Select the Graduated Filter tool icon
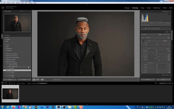The width and height of the screenshot is (174, 109). pyautogui.click(x=152, y=29)
